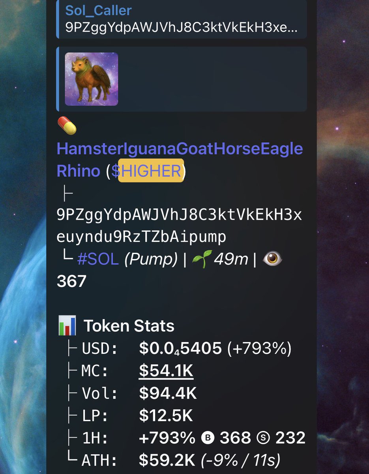Open the winged creature token thumbnail
This screenshot has height=474, width=369.
coord(91,79)
